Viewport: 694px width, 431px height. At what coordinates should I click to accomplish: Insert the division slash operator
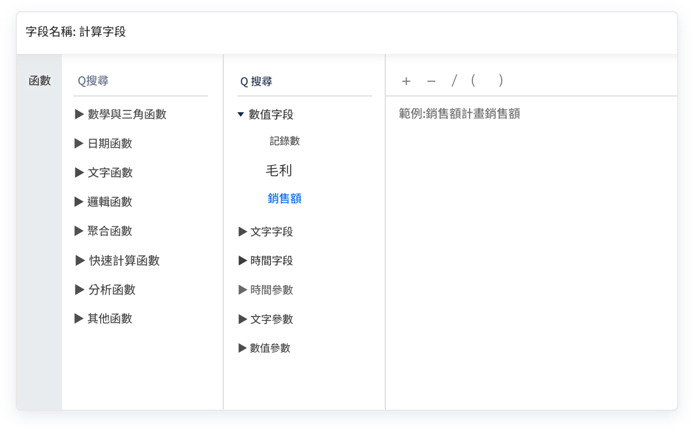[x=454, y=81]
